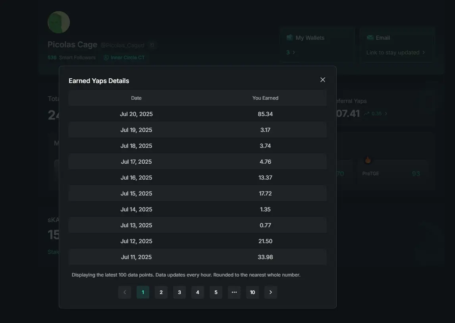Open the Inner Circle CT label

(x=127, y=58)
